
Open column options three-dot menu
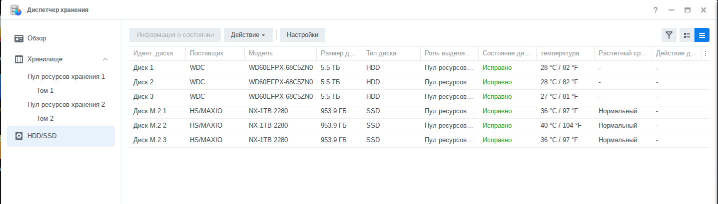[x=706, y=53]
